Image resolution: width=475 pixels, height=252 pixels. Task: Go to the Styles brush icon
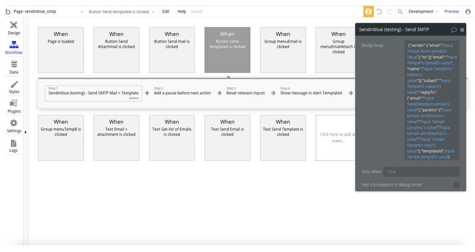[14, 84]
